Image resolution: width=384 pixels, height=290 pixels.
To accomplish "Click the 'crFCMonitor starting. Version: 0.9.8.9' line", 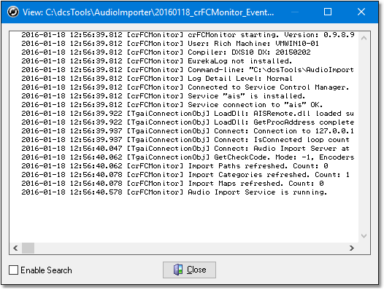I will [188, 35].
